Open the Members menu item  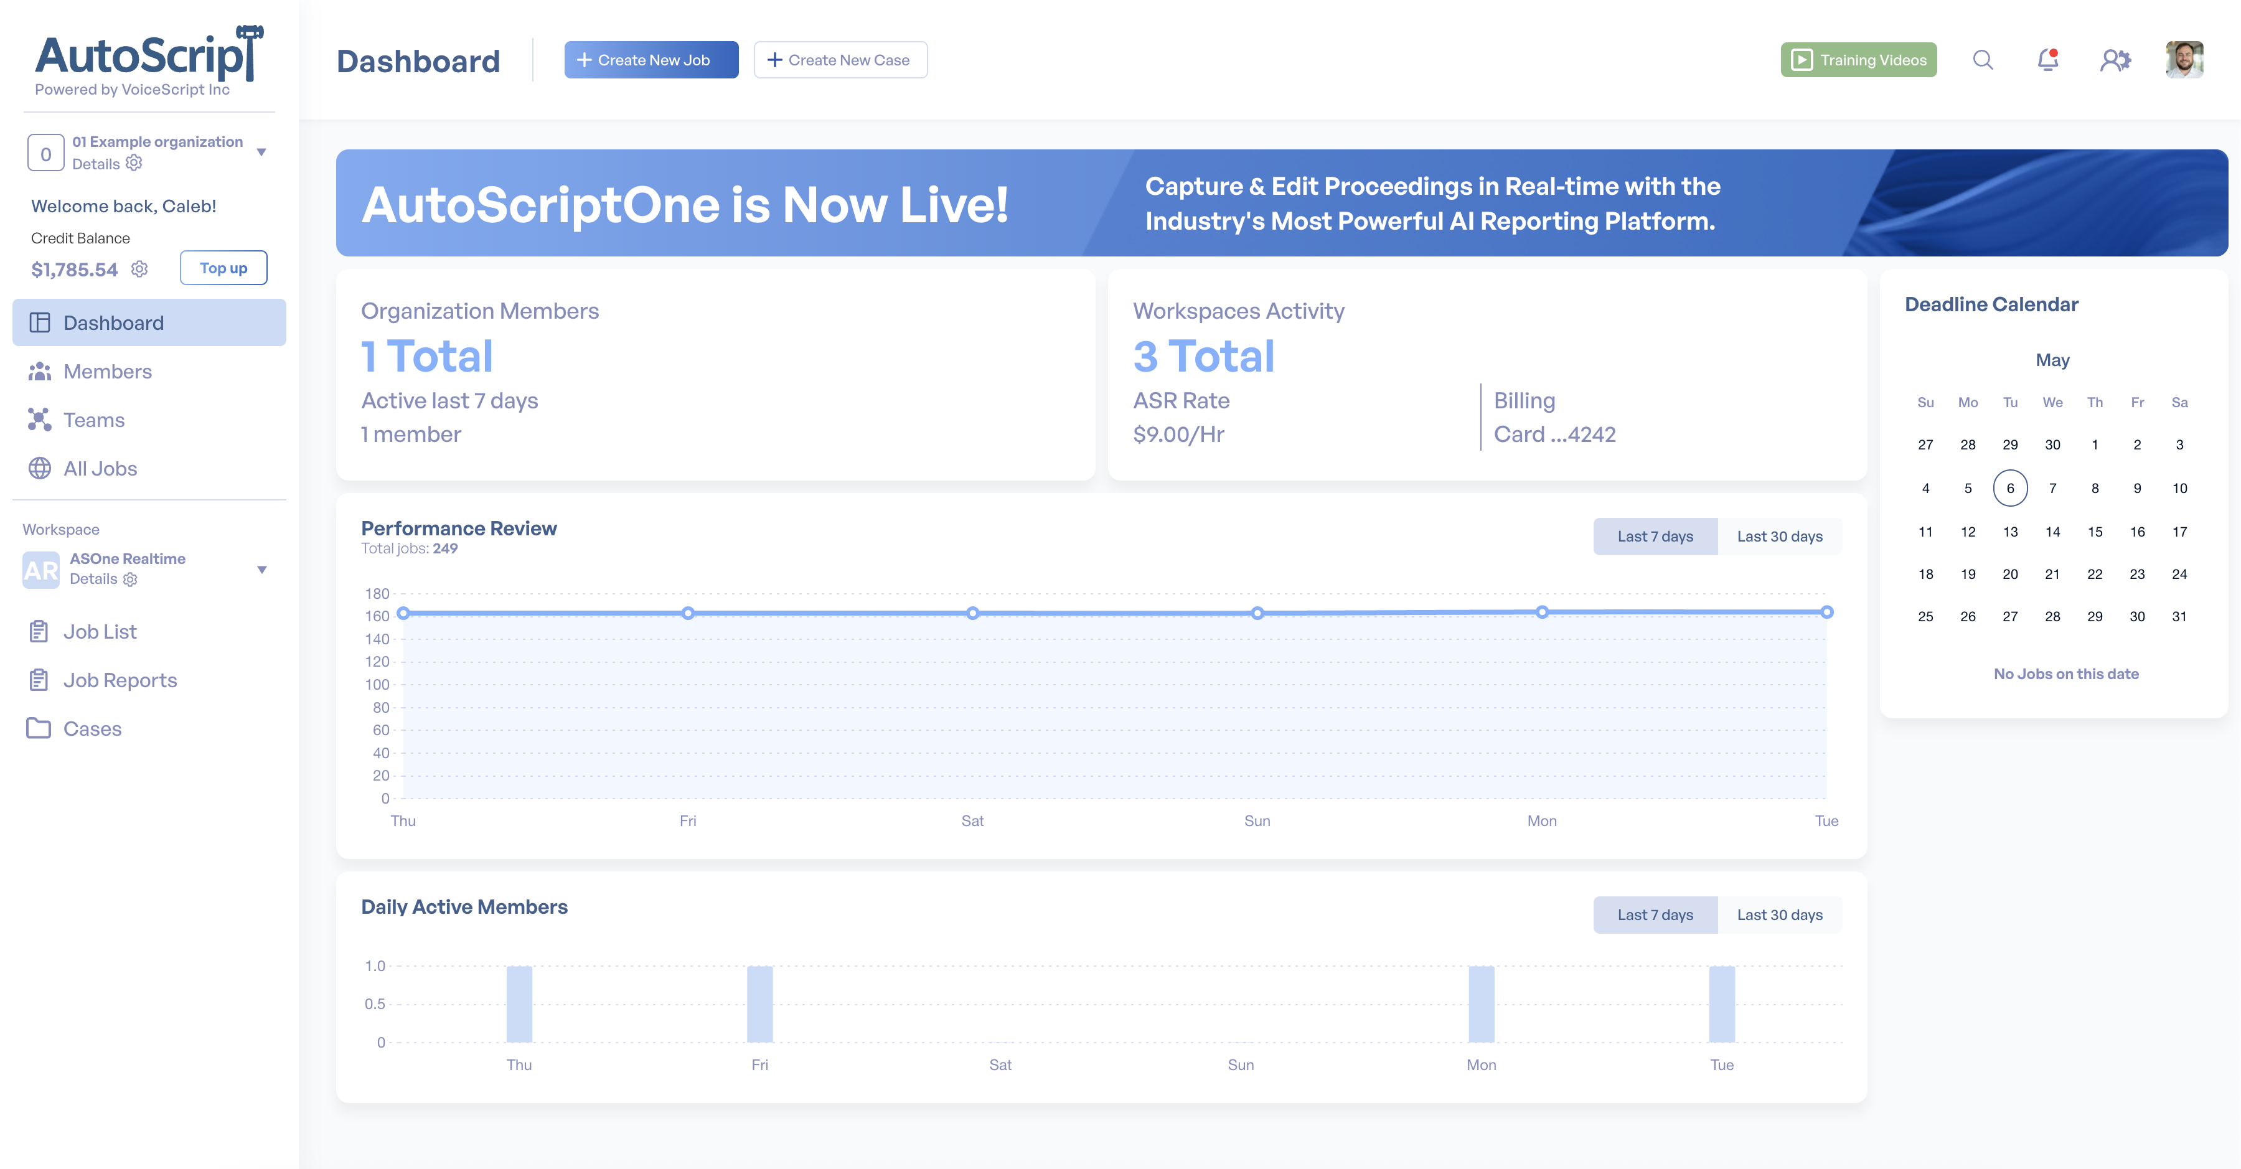coord(149,372)
